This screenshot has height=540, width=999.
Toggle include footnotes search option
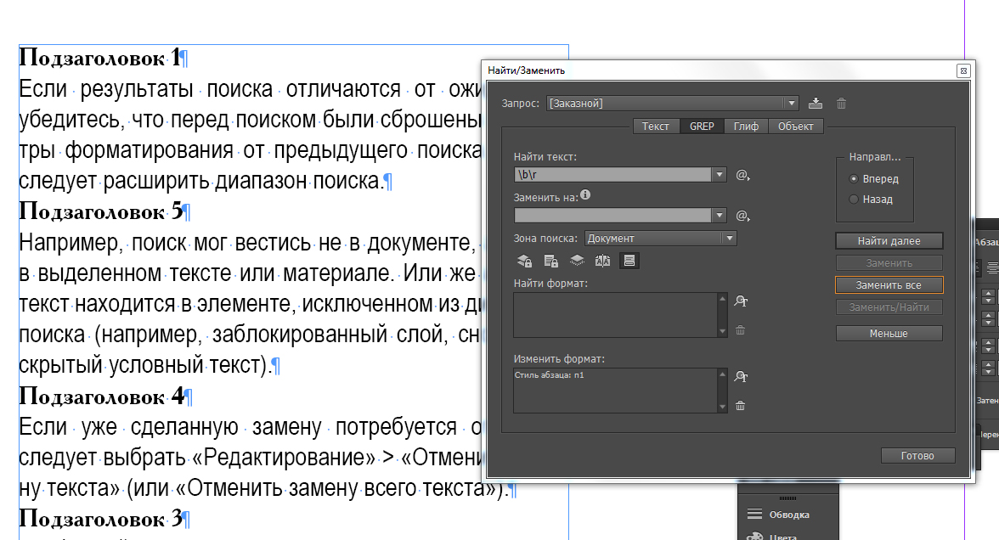point(629,261)
